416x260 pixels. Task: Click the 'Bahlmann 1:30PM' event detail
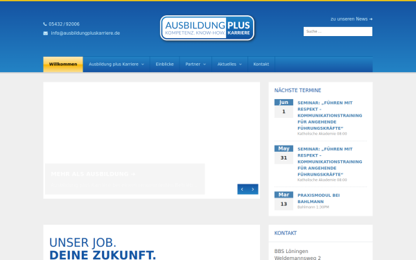click(313, 207)
